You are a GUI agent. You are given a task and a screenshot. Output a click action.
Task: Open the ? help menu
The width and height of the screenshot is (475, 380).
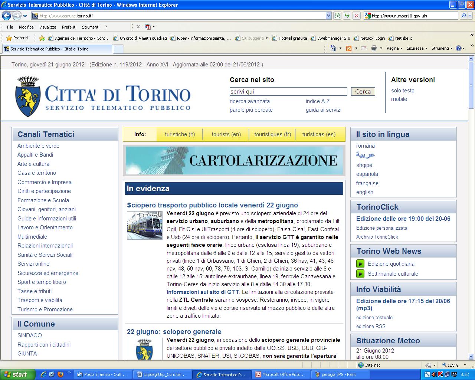tap(106, 27)
